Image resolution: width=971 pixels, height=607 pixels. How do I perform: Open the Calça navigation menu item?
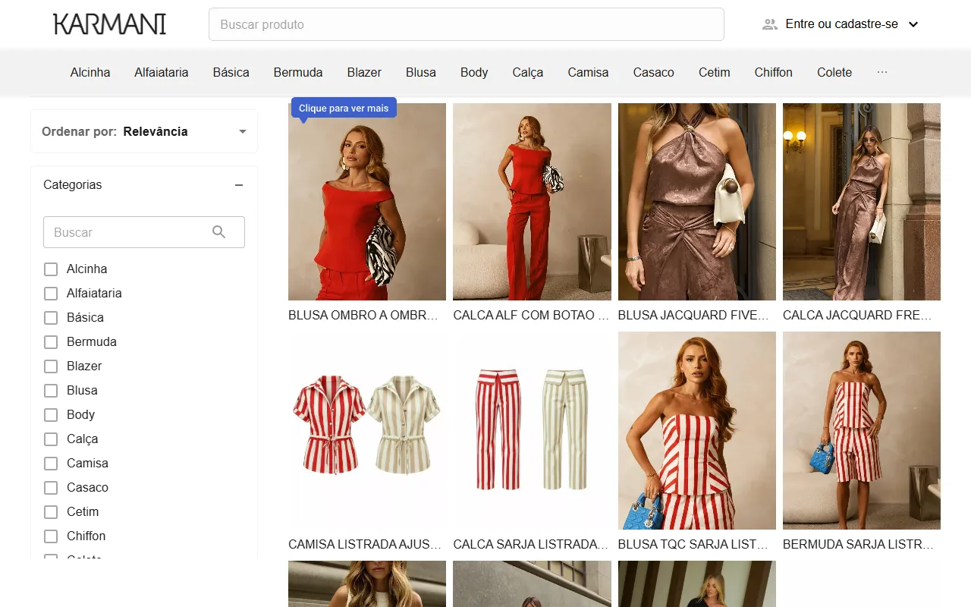coord(528,72)
